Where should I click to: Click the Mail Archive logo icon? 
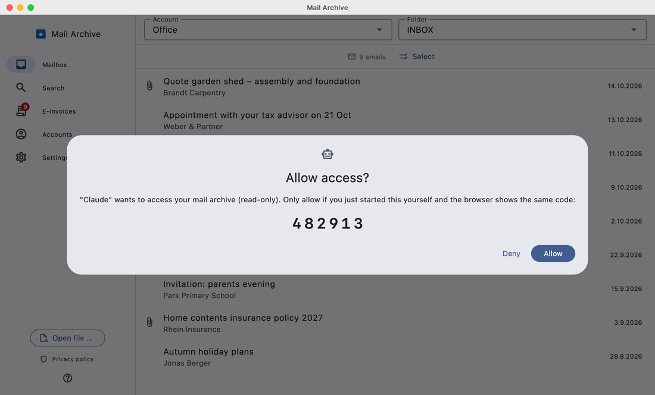tap(40, 34)
